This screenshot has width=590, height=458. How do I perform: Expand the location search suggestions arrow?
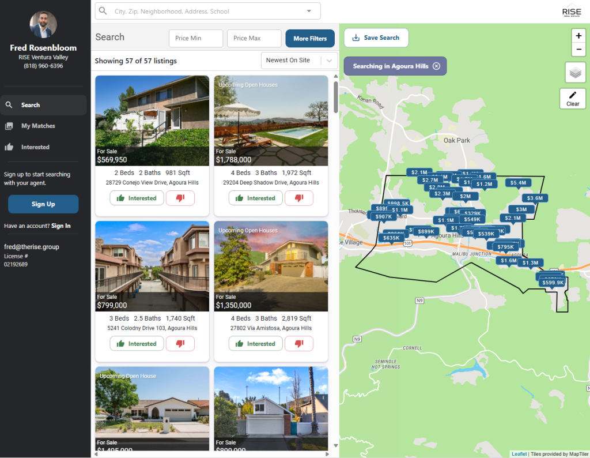[x=309, y=11]
